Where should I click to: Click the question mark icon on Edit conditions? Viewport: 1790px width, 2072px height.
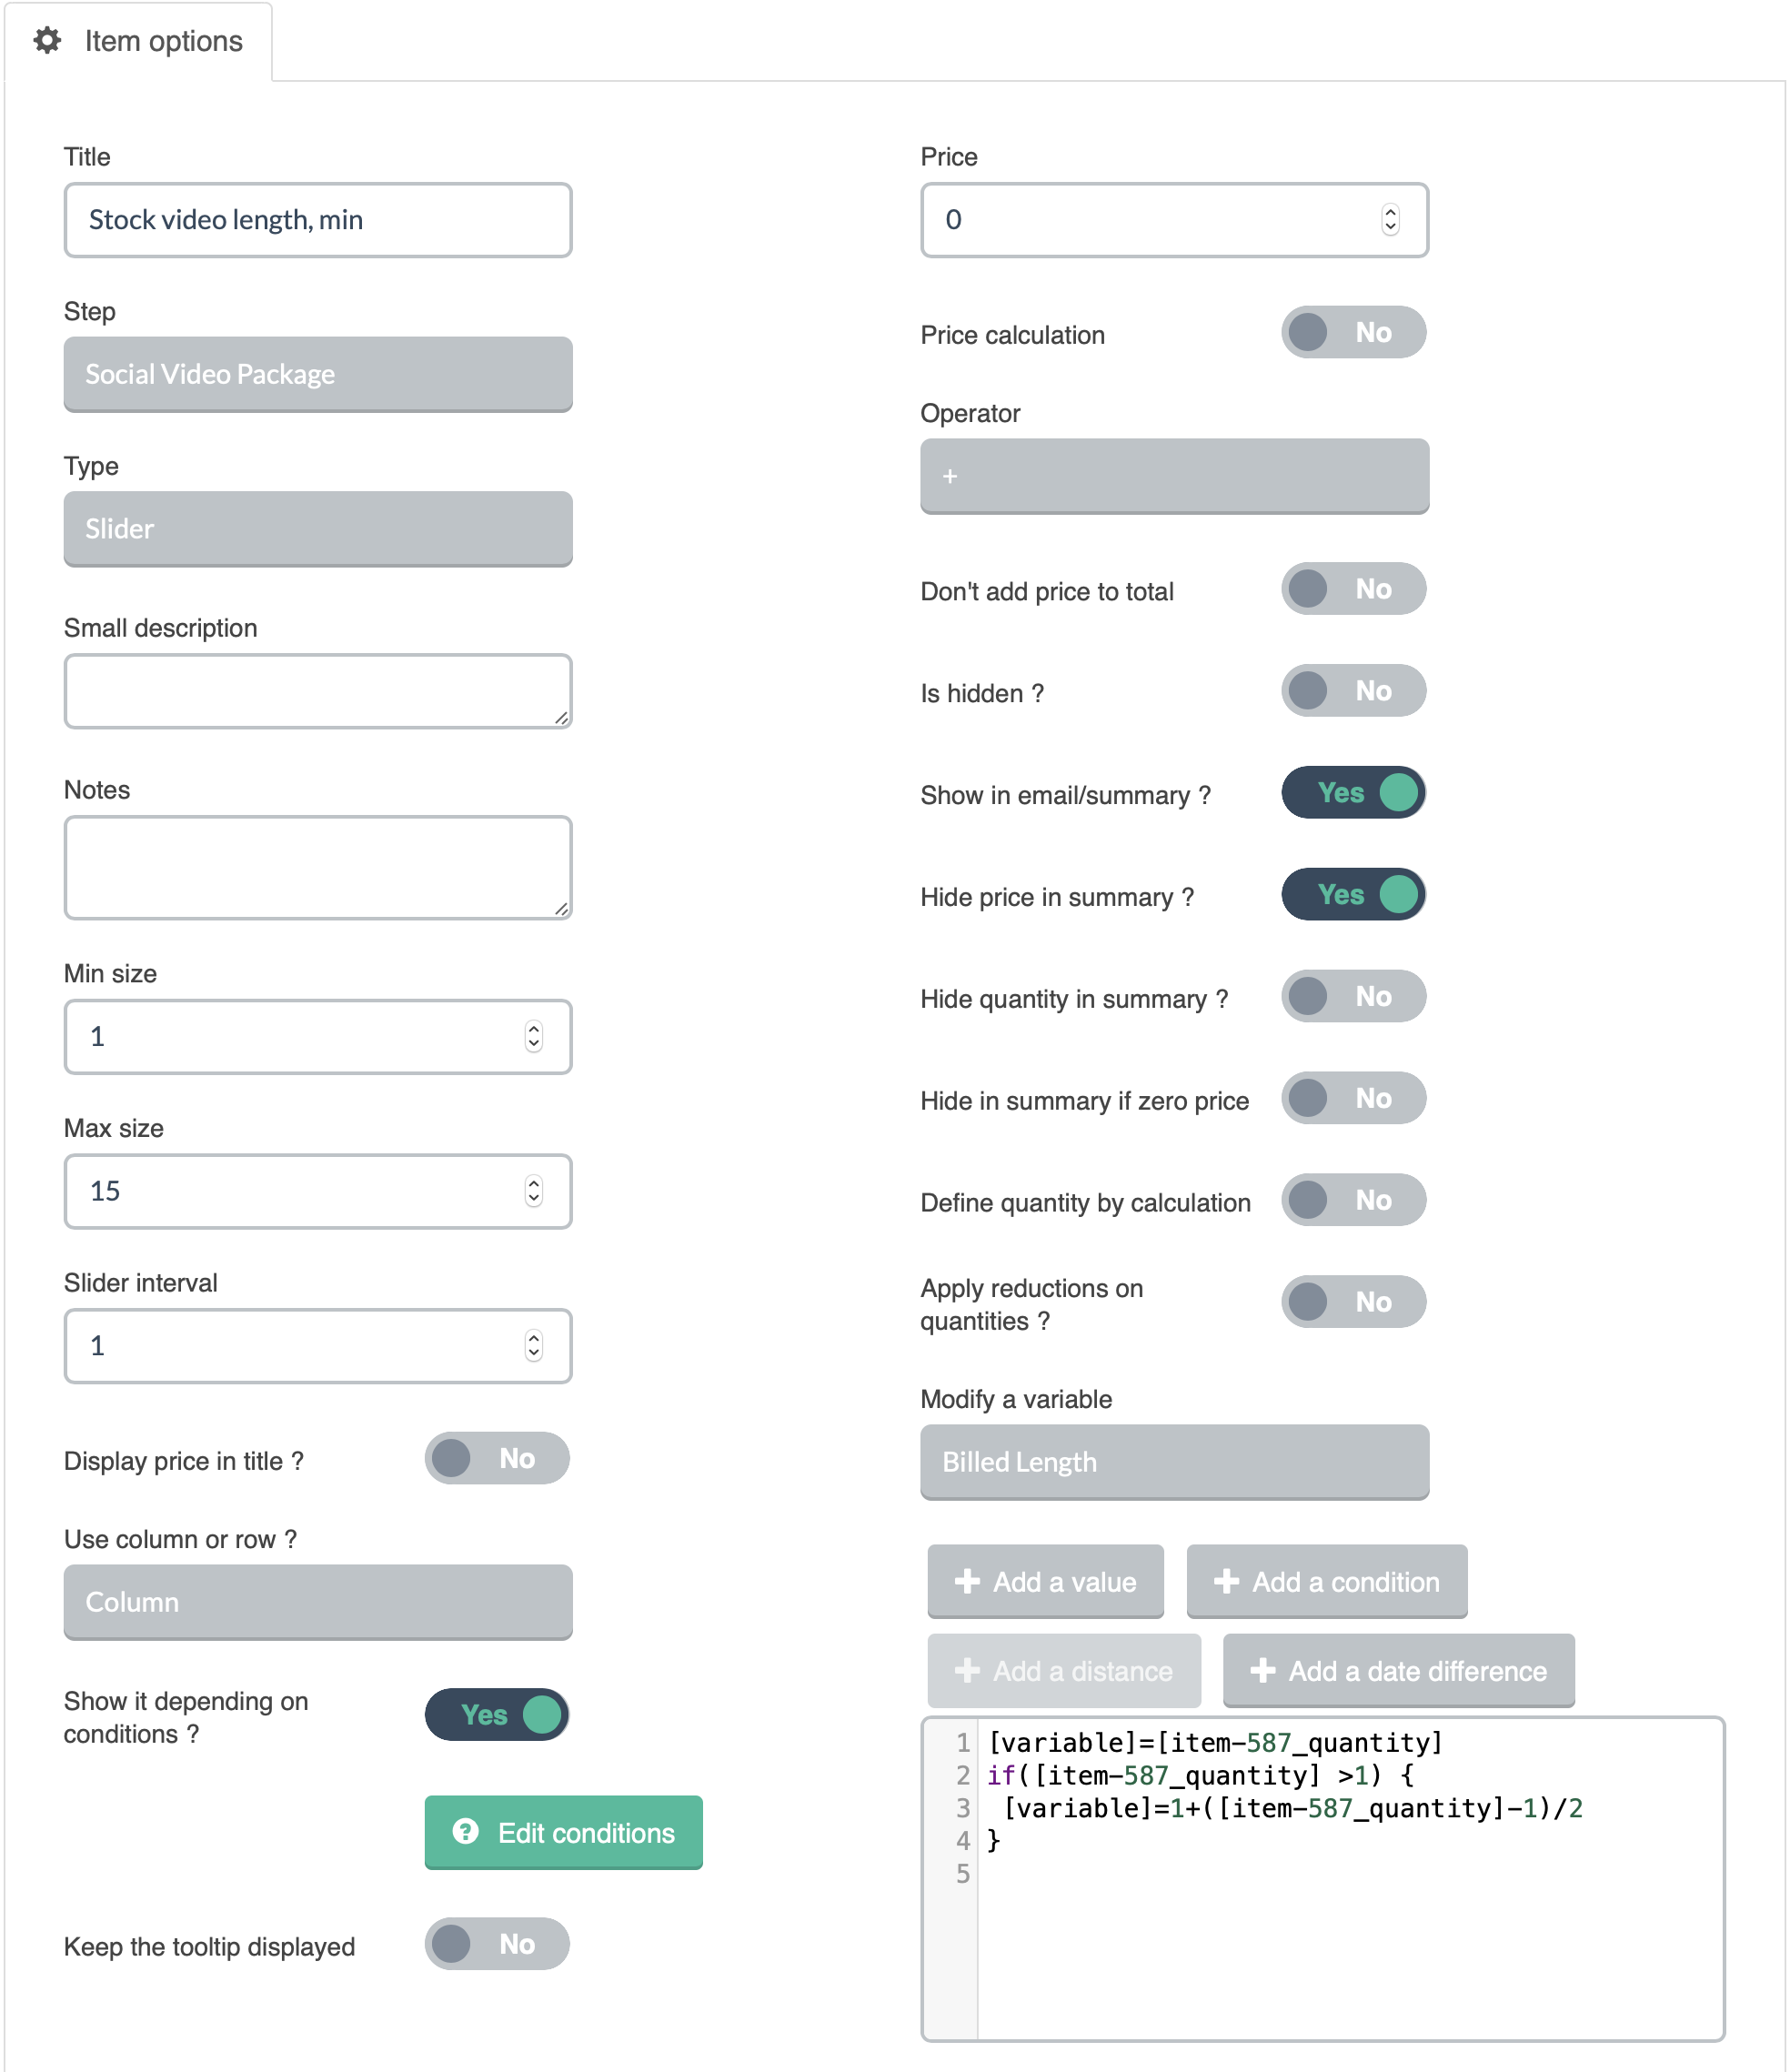tap(465, 1831)
